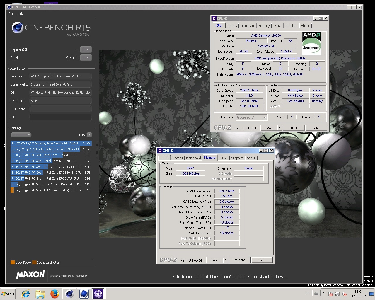
Task: Select ranking entry Intel Core i7-3930K
Action: 51,149
